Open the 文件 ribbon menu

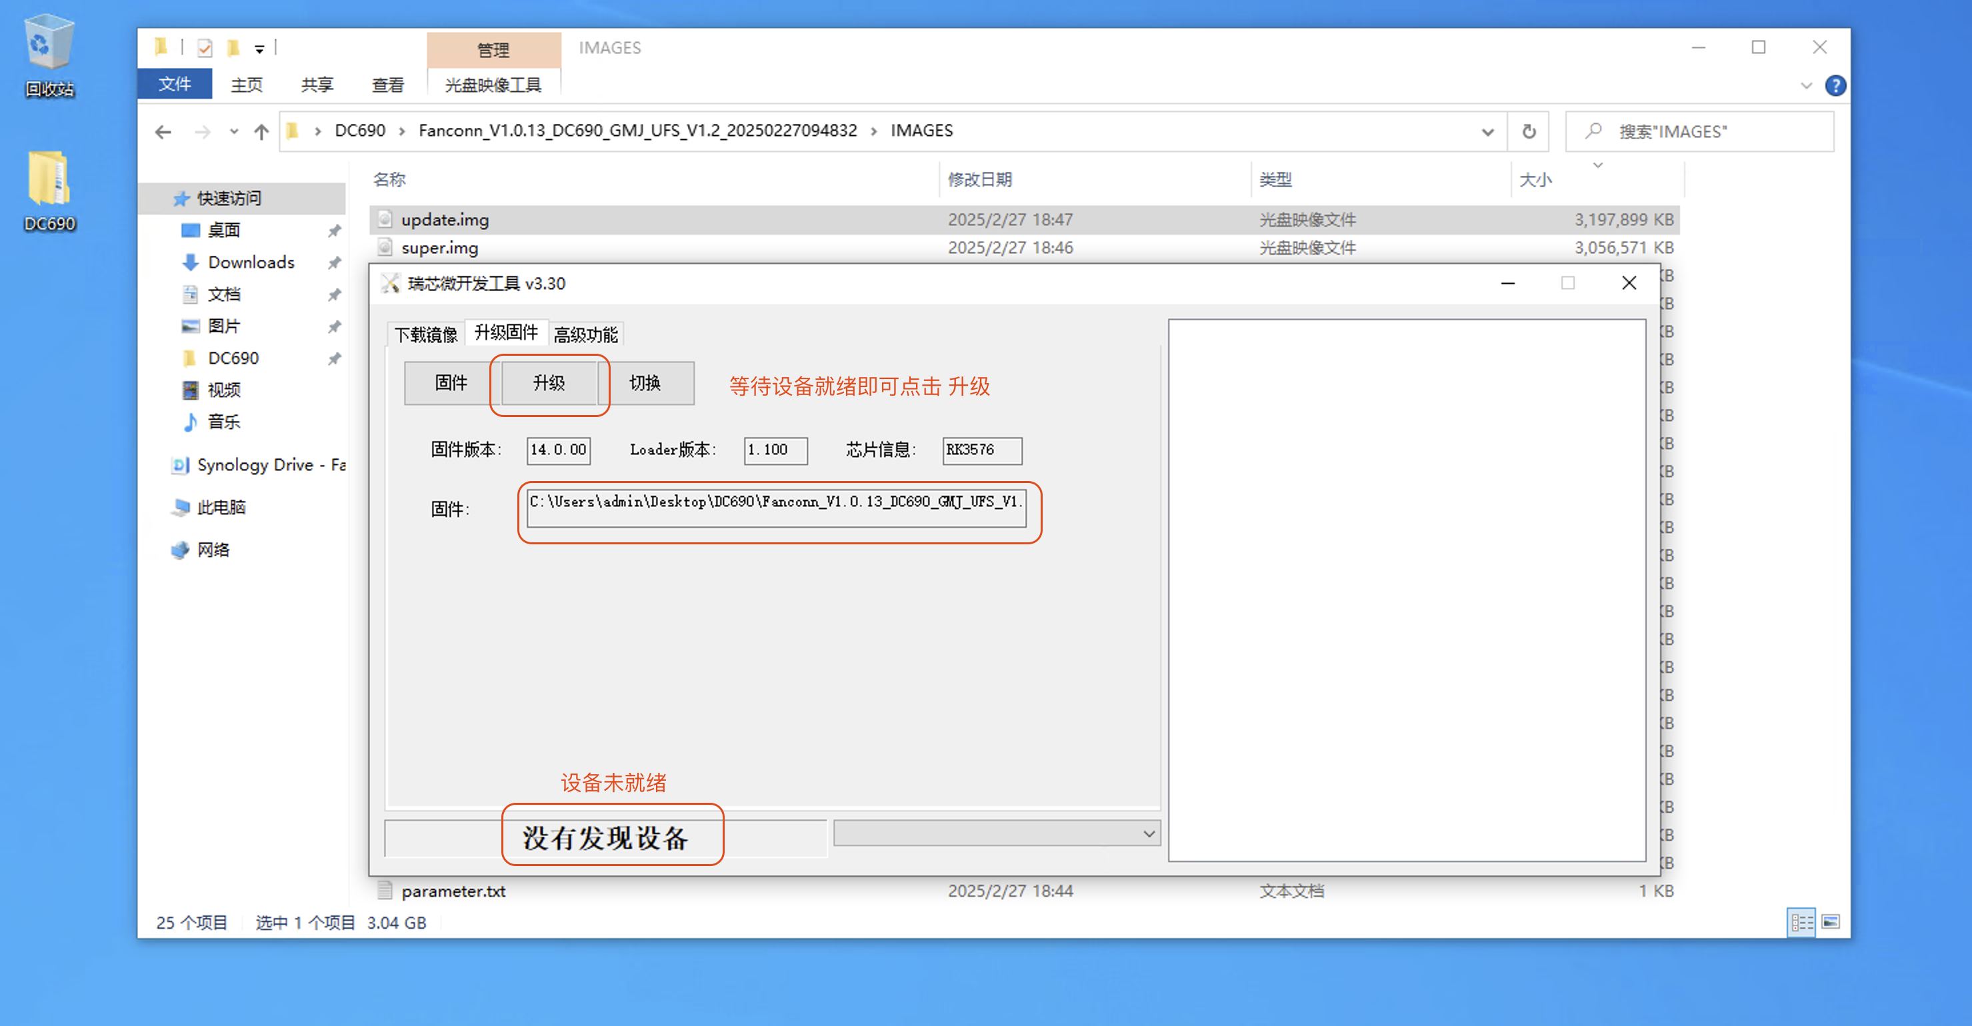(175, 84)
